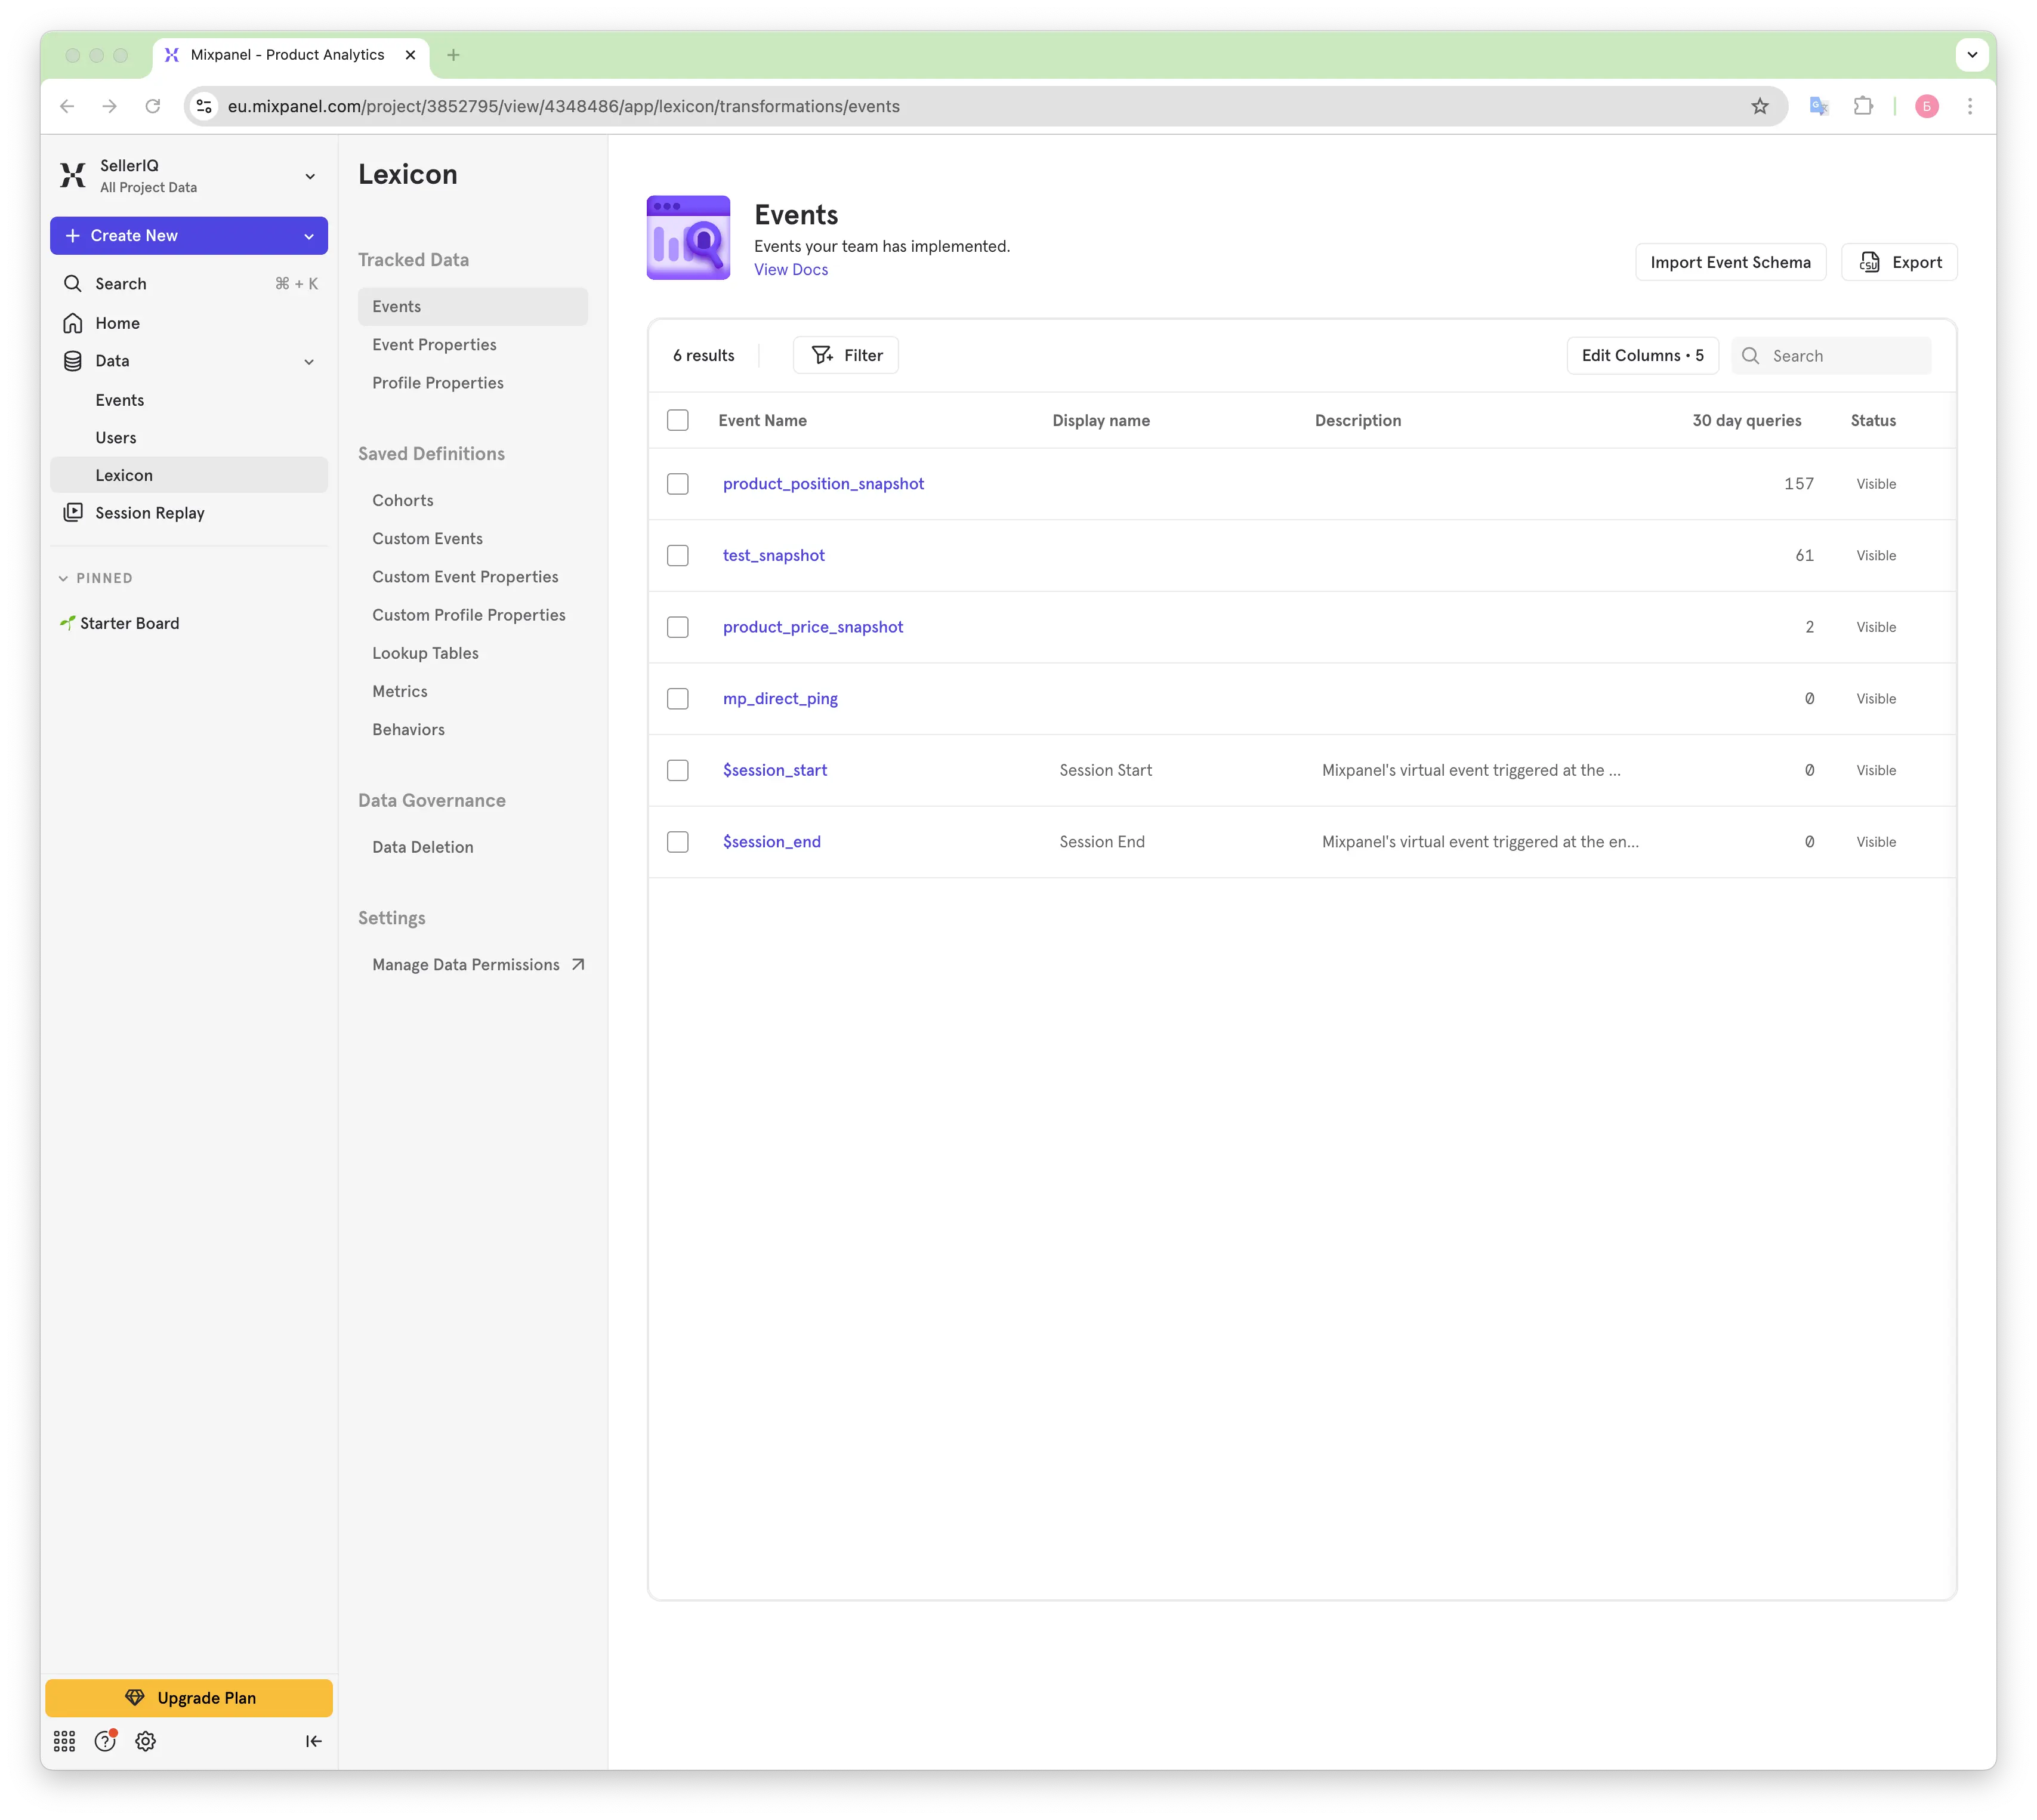Click the Mixpanel logo in the sidebar
2037x1820 pixels.
pyautogui.click(x=73, y=175)
